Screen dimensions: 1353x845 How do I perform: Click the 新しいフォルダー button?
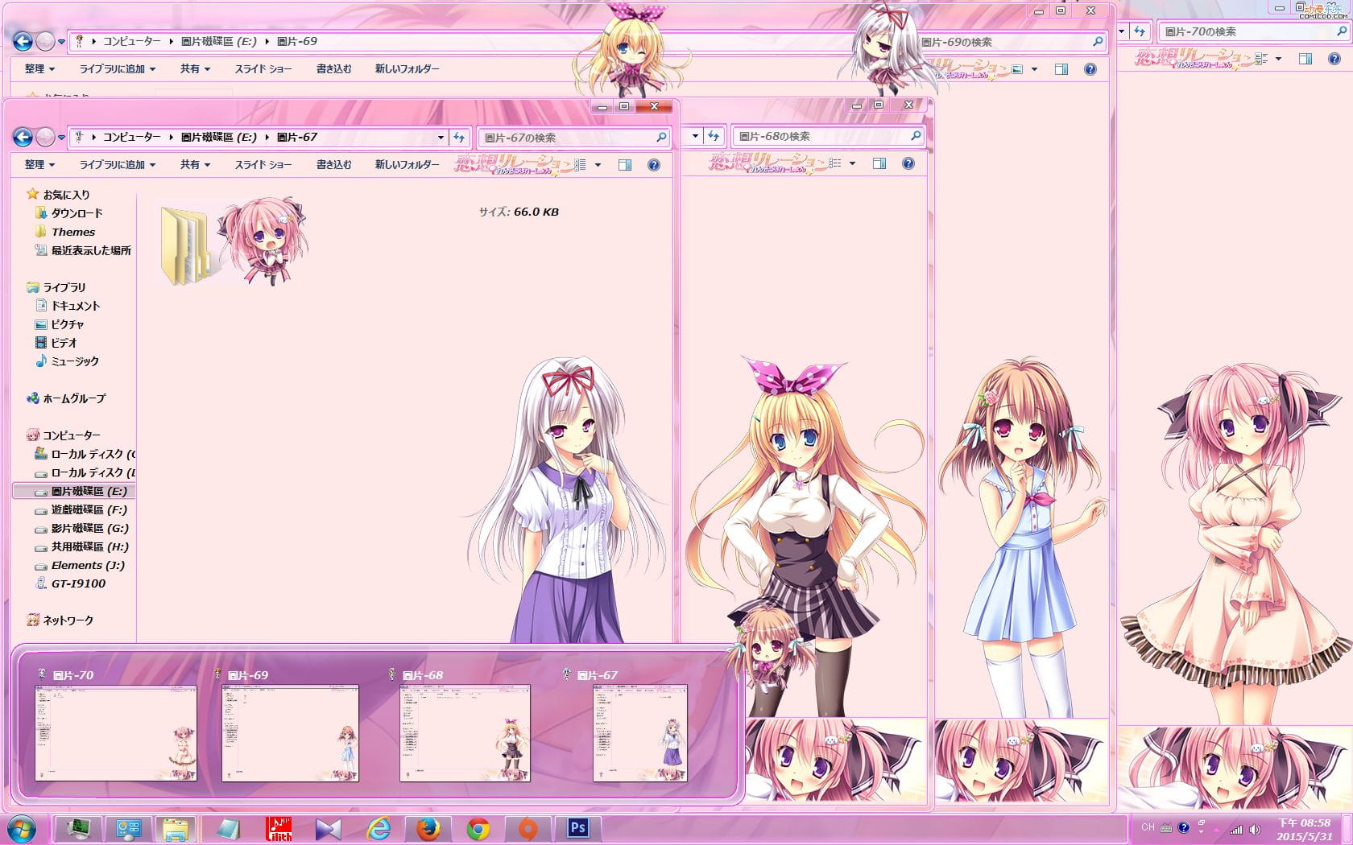click(x=407, y=164)
